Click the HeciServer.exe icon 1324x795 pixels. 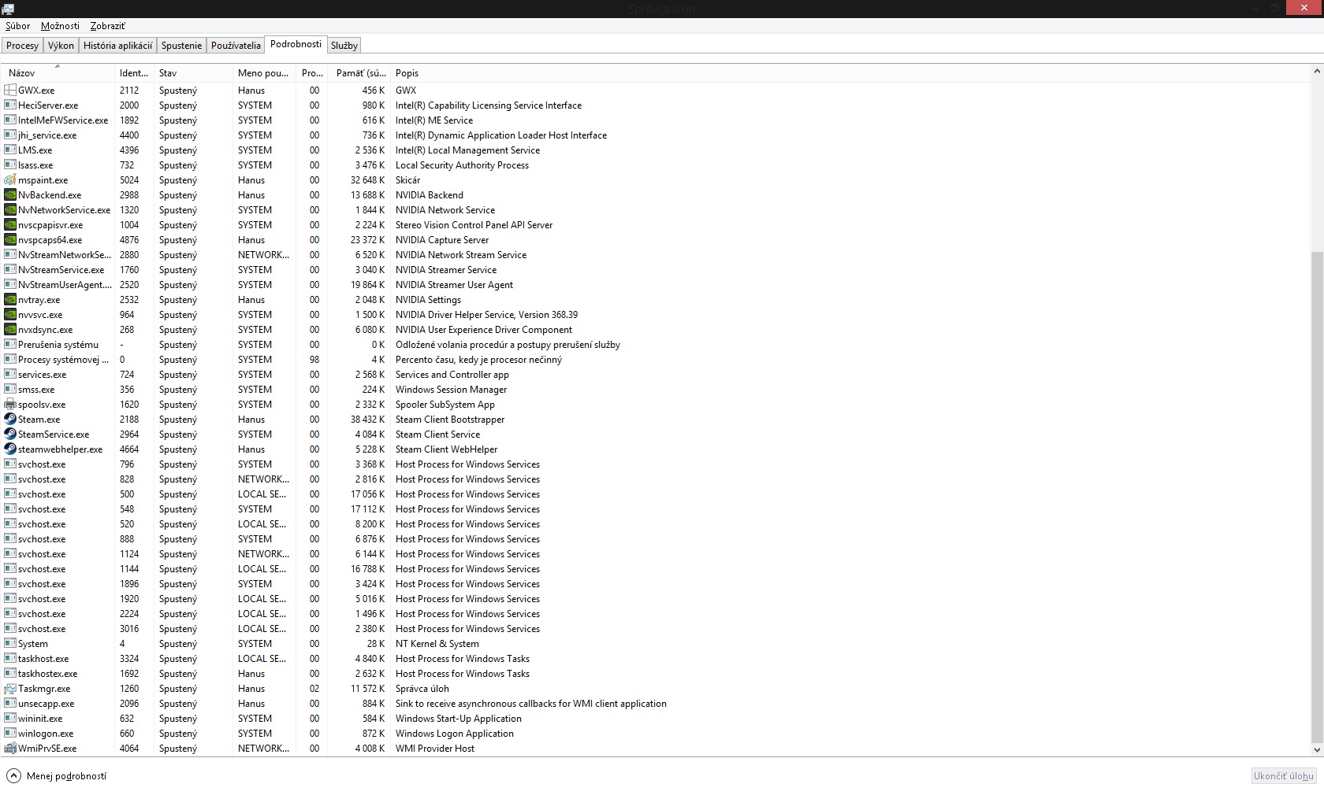[x=10, y=105]
